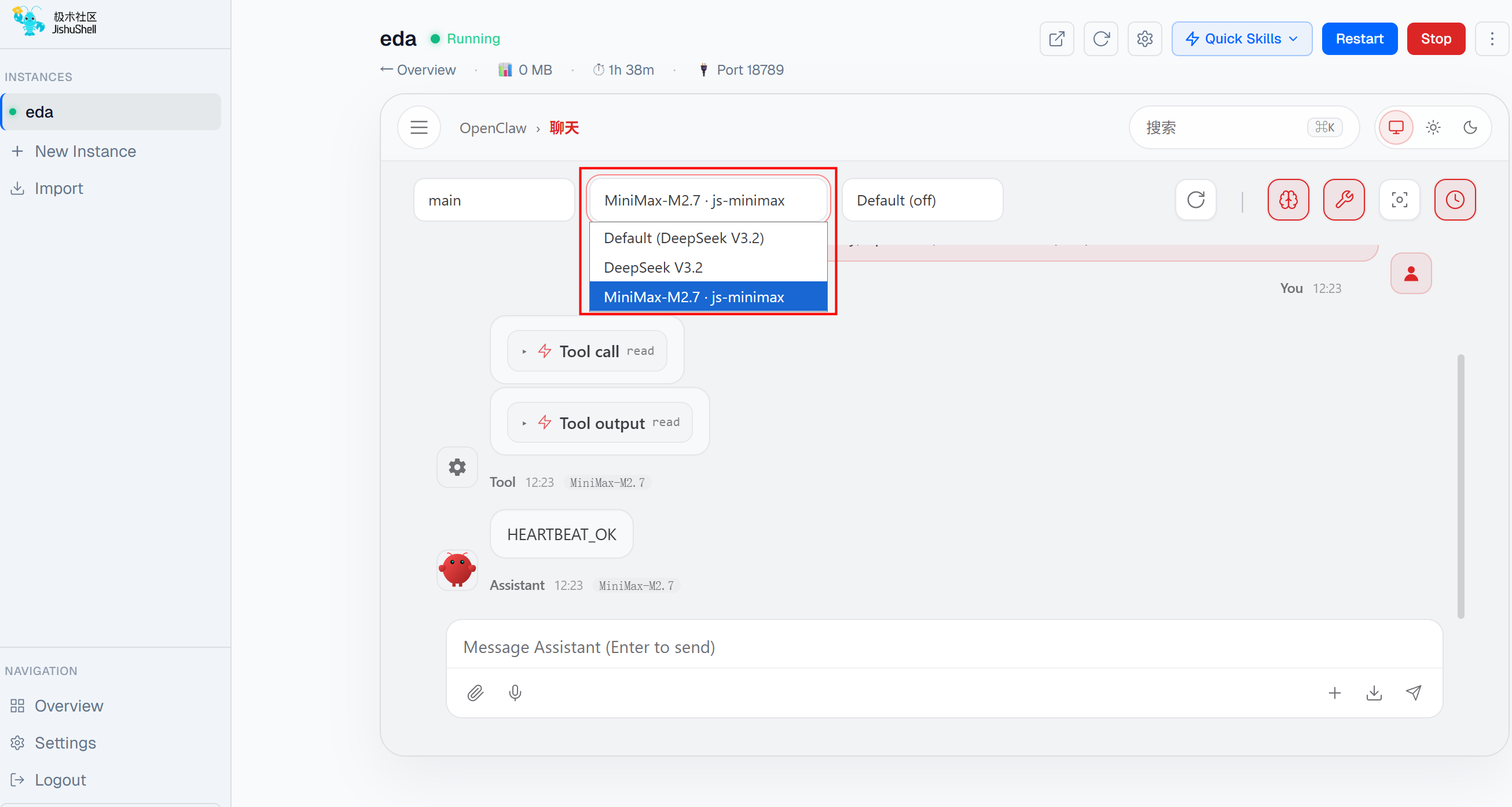The image size is (1512, 807).
Task: Select DeepSeek V3.2 model option
Action: click(x=709, y=267)
